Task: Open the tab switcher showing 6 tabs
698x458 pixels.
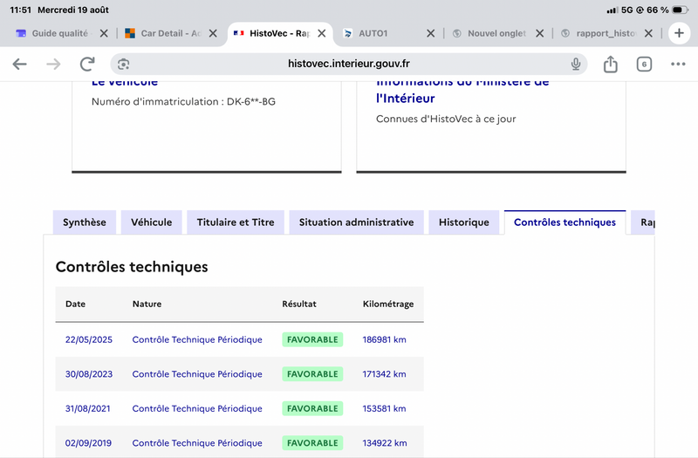Action: tap(644, 64)
